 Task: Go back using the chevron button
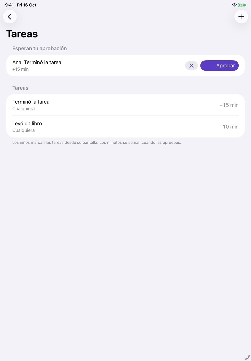pos(10,17)
